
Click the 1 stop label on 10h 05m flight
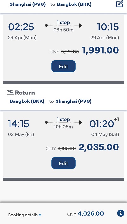[63, 119]
